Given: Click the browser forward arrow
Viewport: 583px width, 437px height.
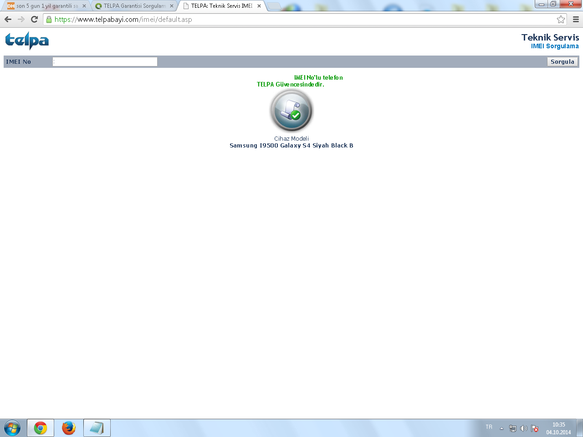Looking at the screenshot, I should point(21,19).
